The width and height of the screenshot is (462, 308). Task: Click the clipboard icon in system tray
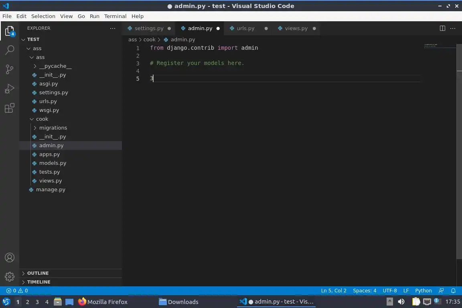(416, 302)
